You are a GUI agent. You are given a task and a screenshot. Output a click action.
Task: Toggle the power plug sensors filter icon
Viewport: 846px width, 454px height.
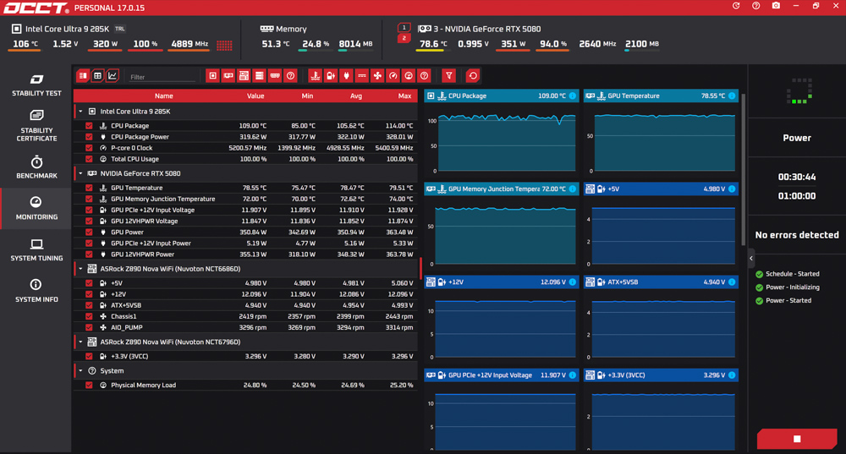click(346, 76)
